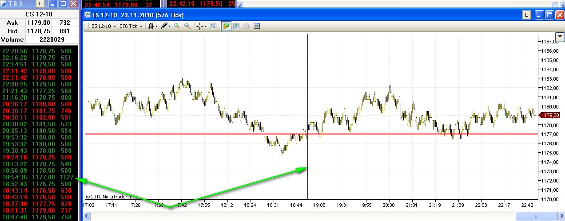Screen dimensions: 565x221
Task: Click the black arrow button above price axis
Action: pyautogui.click(x=559, y=36)
